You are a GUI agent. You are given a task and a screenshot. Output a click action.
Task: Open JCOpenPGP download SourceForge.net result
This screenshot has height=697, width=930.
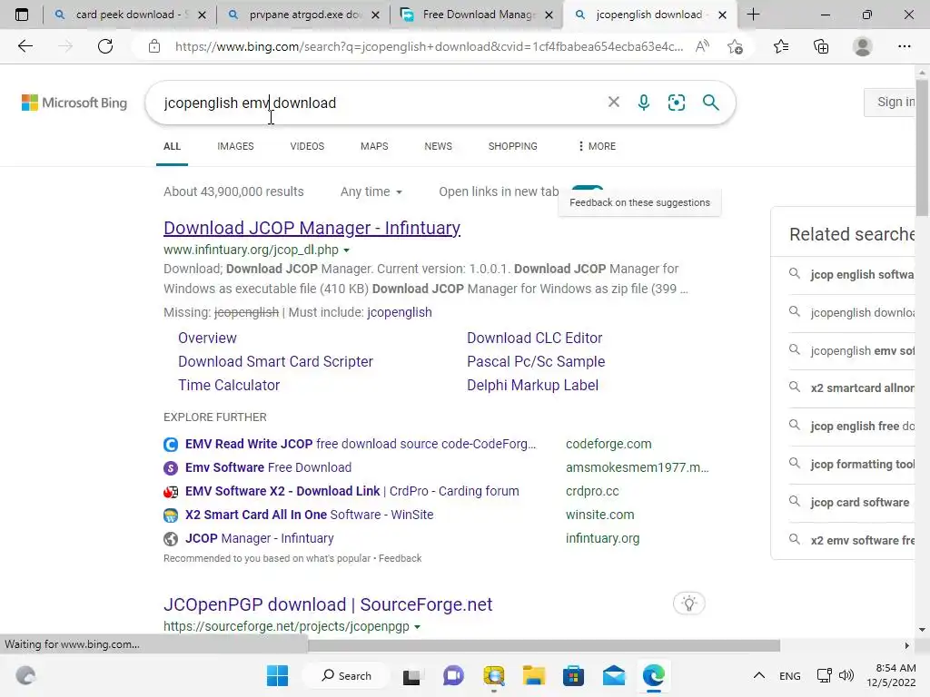[x=328, y=604]
